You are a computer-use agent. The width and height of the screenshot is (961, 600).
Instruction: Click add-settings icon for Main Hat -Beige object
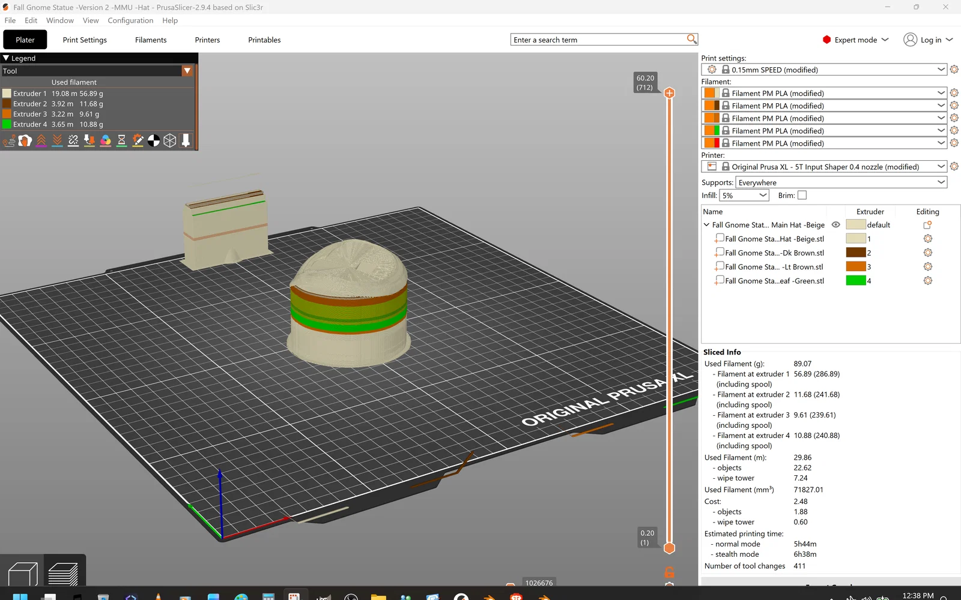coord(927,225)
